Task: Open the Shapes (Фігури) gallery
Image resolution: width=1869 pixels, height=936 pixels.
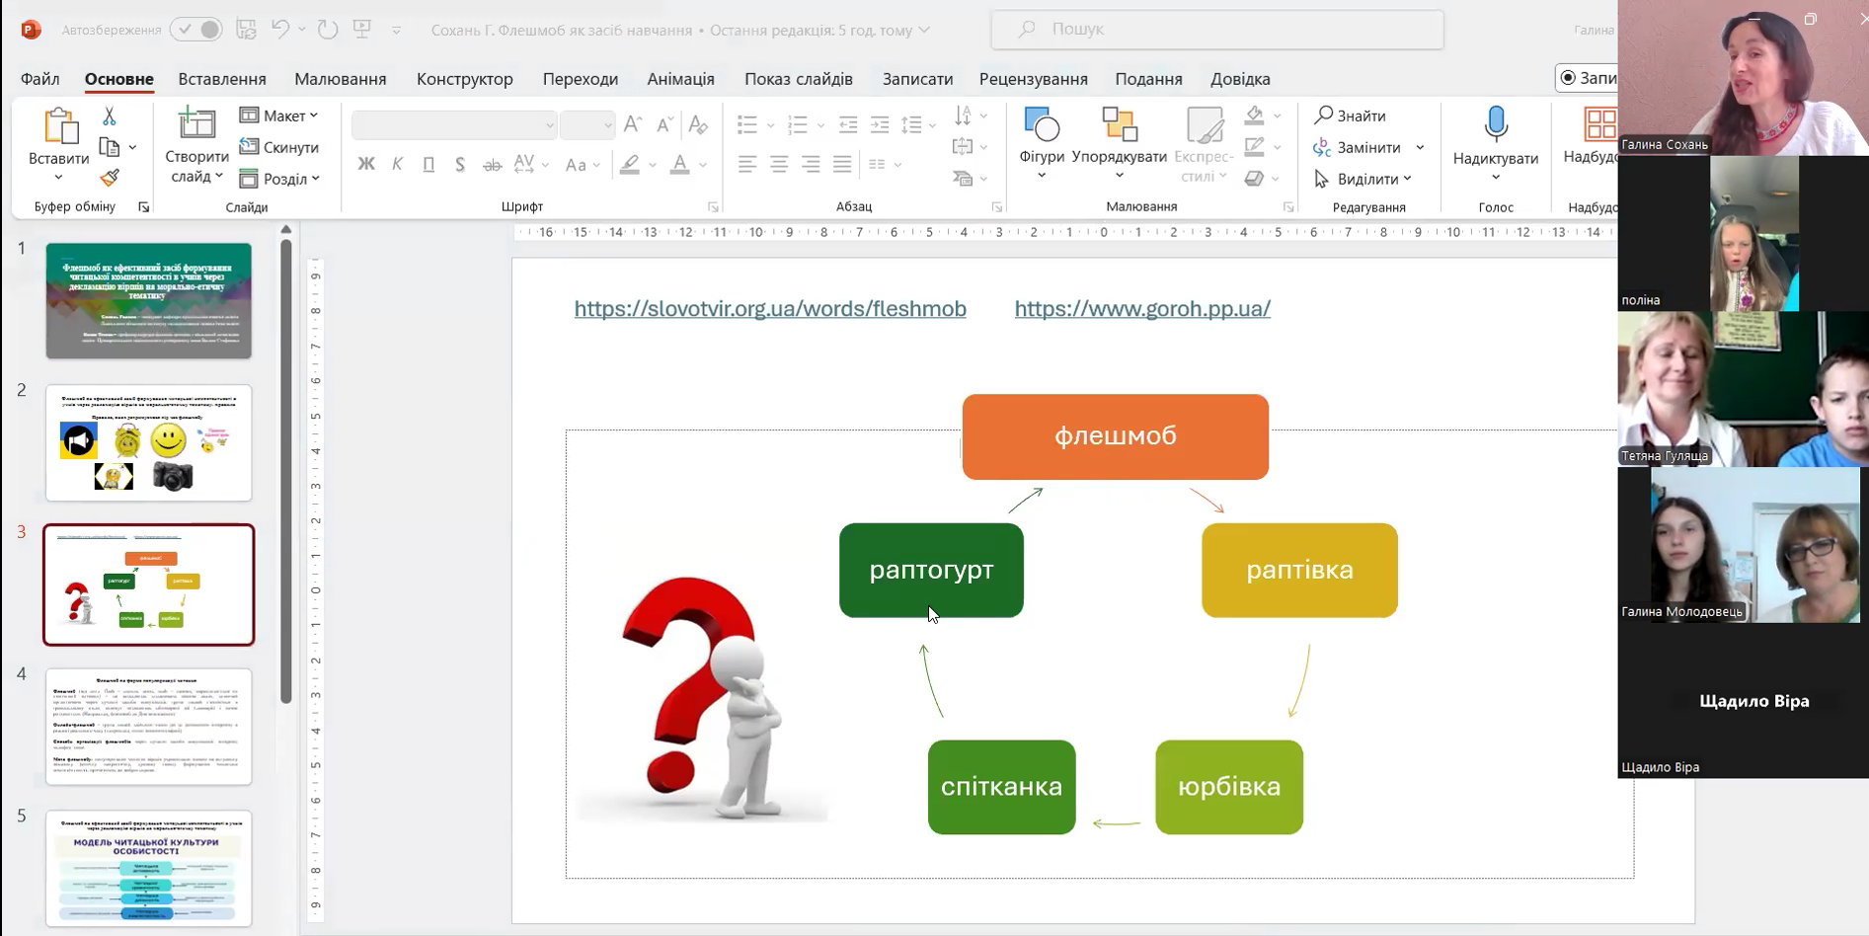Action: pyautogui.click(x=1042, y=138)
